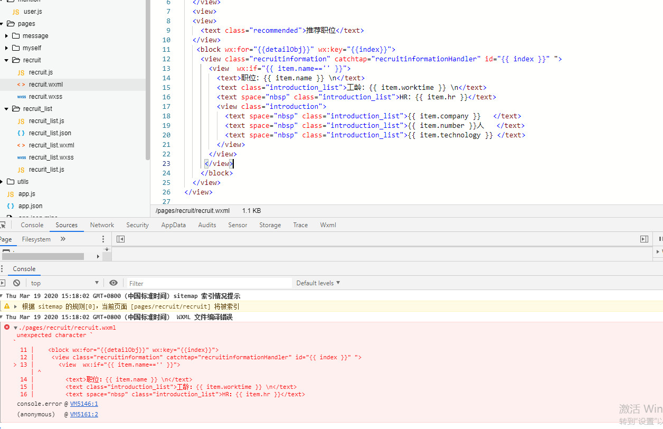663x429 pixels.
Task: Click the 1.1 KB file size text
Action: tap(251, 211)
